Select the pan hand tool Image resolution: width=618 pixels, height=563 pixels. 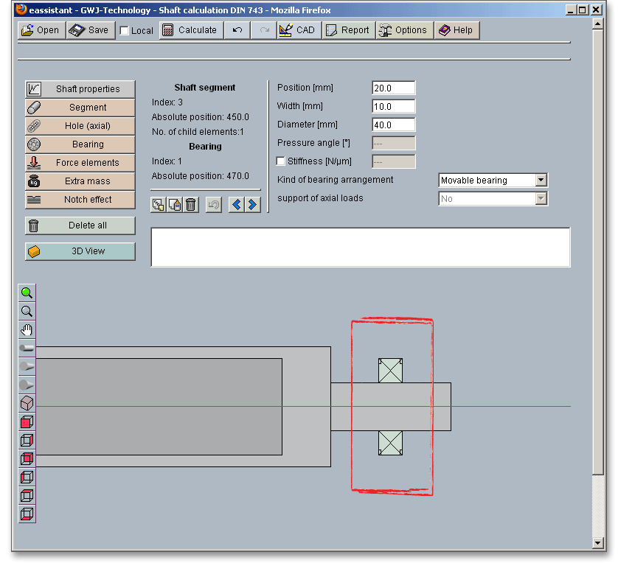point(27,329)
